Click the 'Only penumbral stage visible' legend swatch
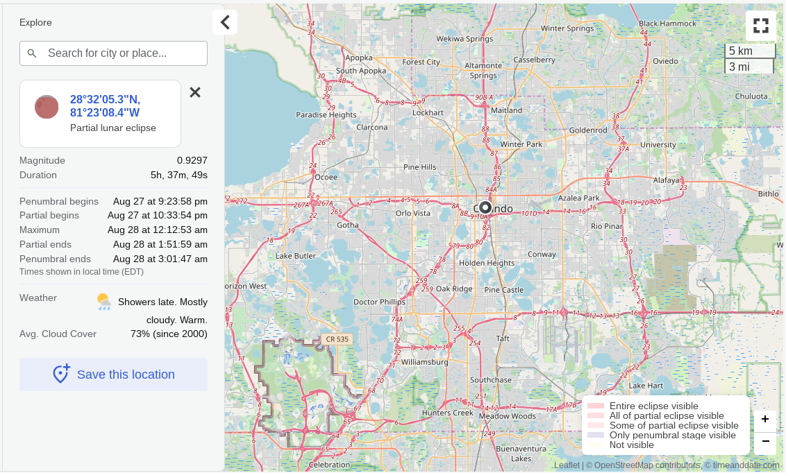The width and height of the screenshot is (786, 473). point(596,435)
